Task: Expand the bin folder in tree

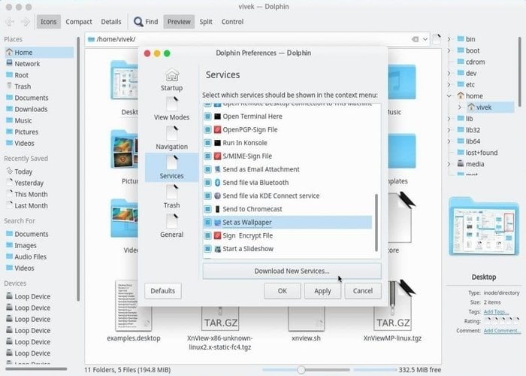Action: click(449, 39)
